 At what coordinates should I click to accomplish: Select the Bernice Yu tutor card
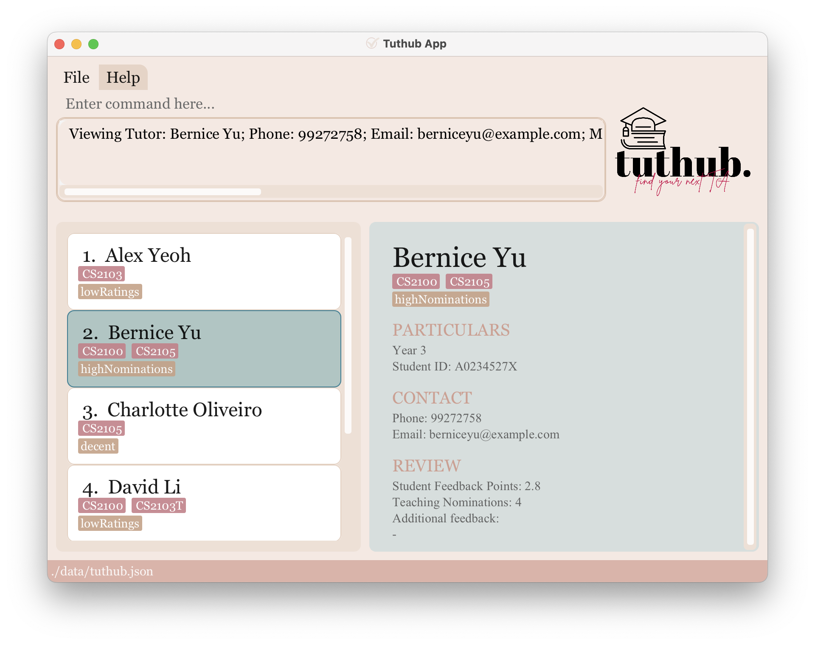[204, 349]
